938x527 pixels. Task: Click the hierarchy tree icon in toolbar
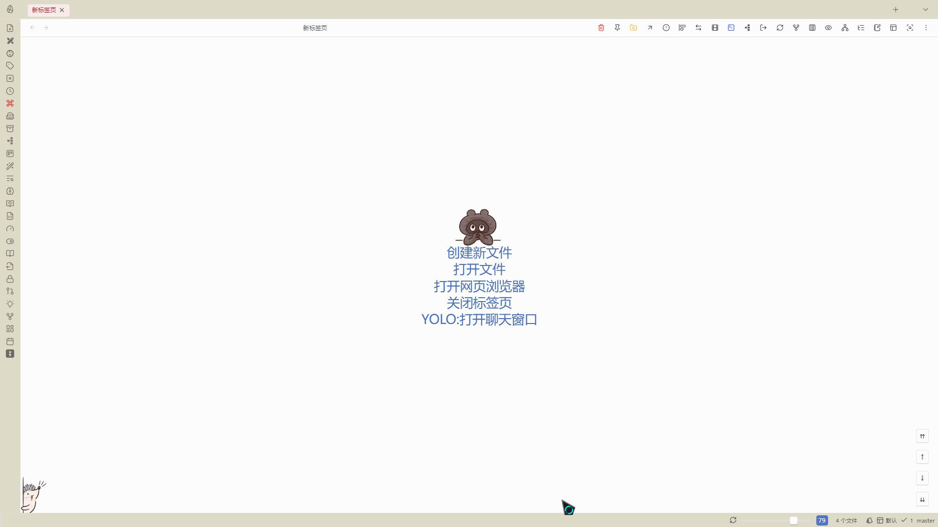(845, 28)
